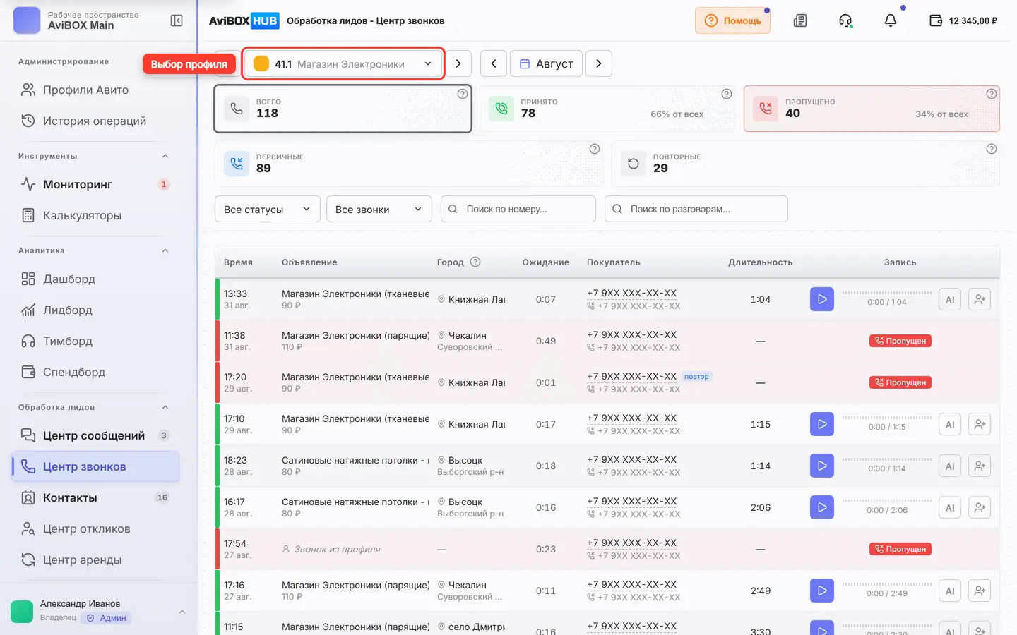The height and width of the screenshot is (635, 1017).
Task: Open Дашборд in sidebar
Action: [x=95, y=279]
